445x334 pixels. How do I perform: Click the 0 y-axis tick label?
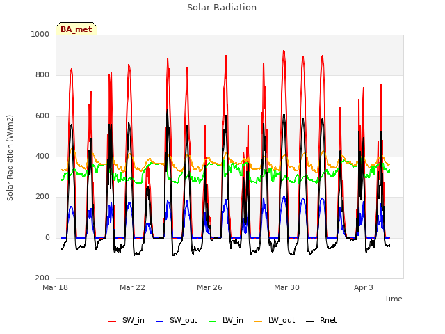coord(47,238)
